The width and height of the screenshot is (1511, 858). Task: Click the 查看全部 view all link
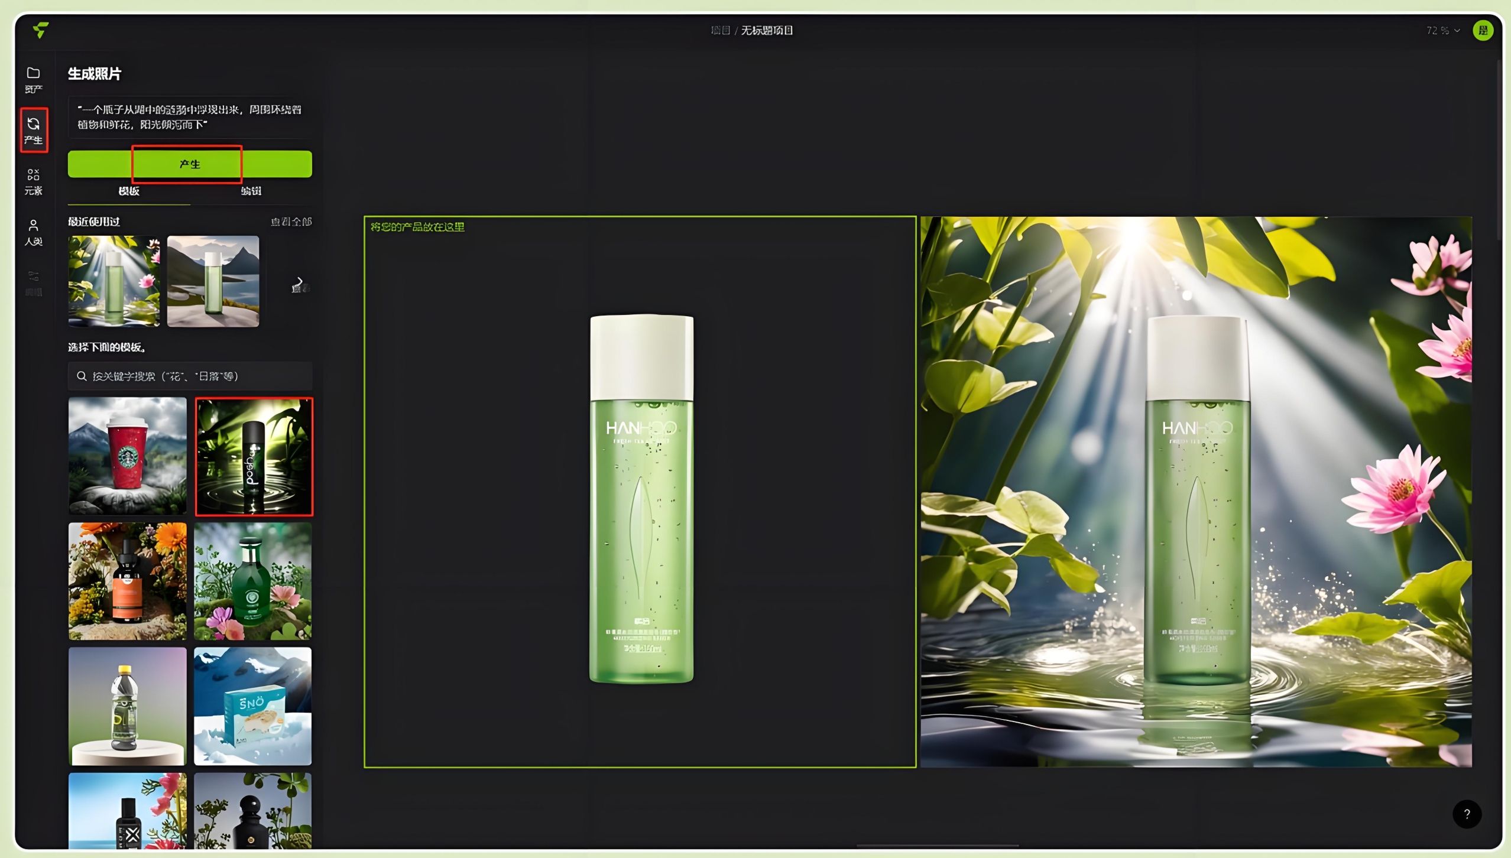(x=291, y=222)
